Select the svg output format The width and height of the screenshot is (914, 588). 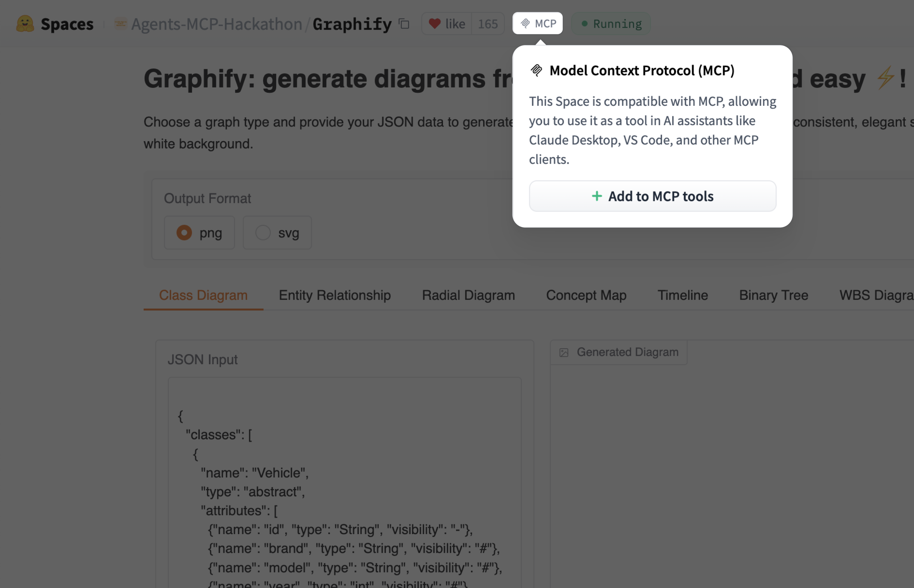(x=263, y=233)
